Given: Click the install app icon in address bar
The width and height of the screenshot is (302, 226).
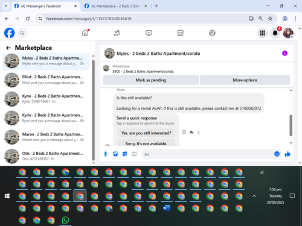Looking at the screenshot, I should [x=251, y=19].
